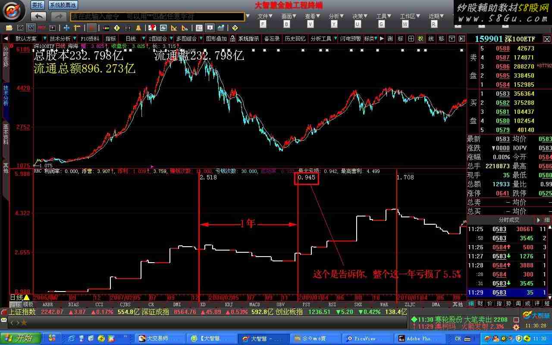Click the command input field
Image resolution: width=552 pixels, height=345 pixels.
click(x=158, y=17)
